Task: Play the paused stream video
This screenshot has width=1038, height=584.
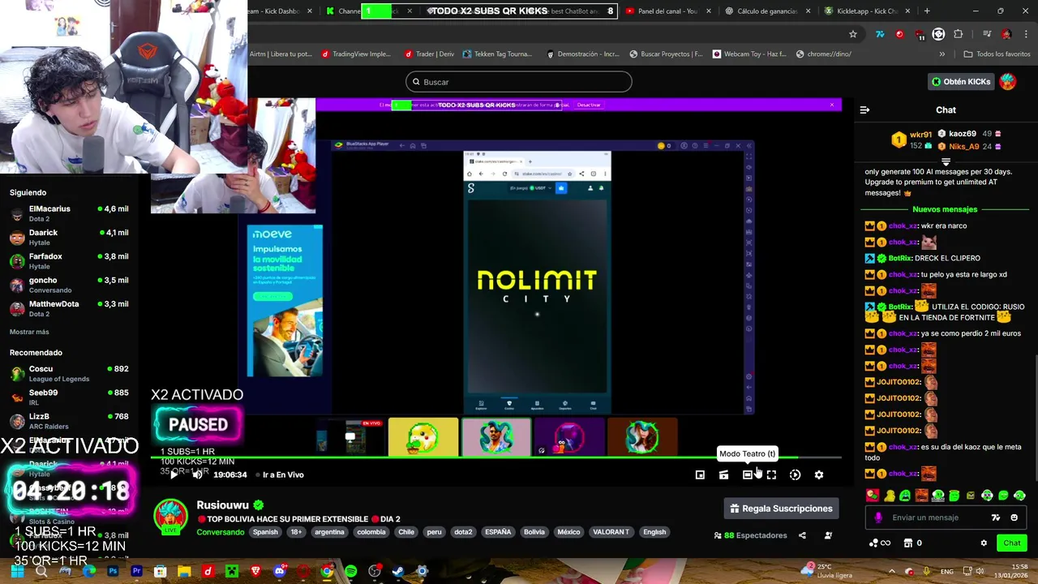Action: [174, 474]
